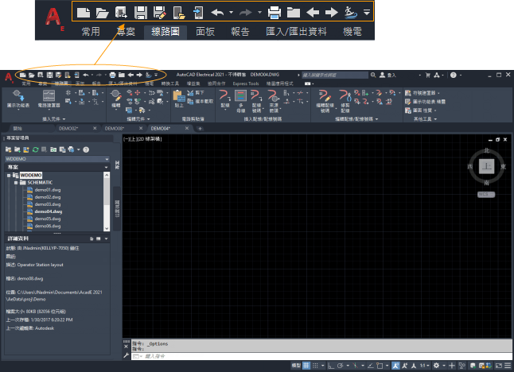Viewport: 514px width, 372px height.
Task: Select the Edit component (編輯) tool
Action: point(115,99)
